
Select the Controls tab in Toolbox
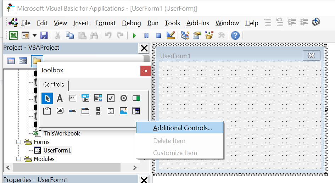54,84
